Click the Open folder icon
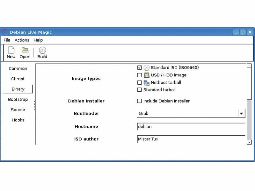255x191 pixels. click(25, 50)
